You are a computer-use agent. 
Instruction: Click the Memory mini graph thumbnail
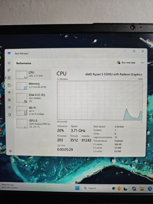(22, 86)
